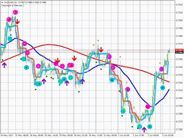Select the purple buy arrow at the 1 Jun 17:00 low

144,130
